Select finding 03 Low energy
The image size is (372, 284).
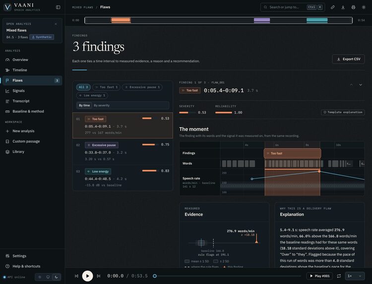123,178
